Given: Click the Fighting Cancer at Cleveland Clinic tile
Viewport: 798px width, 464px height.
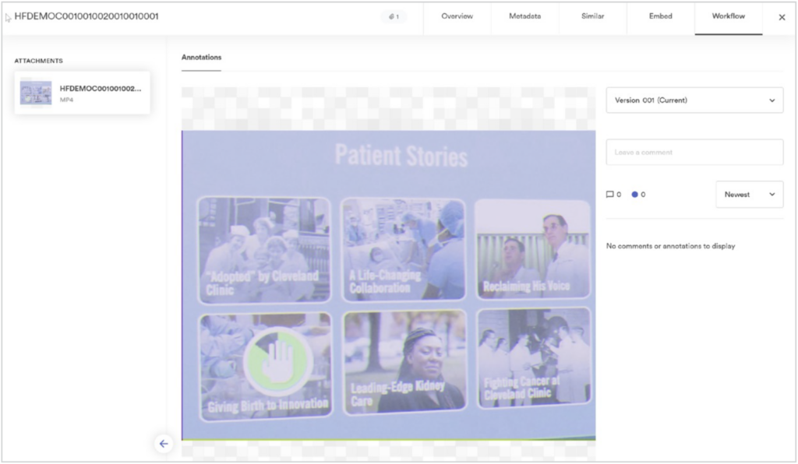Looking at the screenshot, I should point(534,358).
